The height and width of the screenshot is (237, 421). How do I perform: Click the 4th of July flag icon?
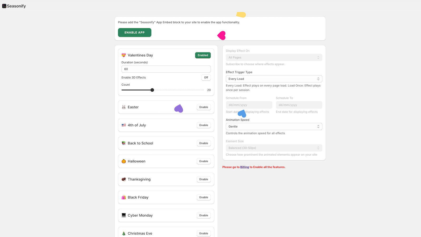coord(123,125)
